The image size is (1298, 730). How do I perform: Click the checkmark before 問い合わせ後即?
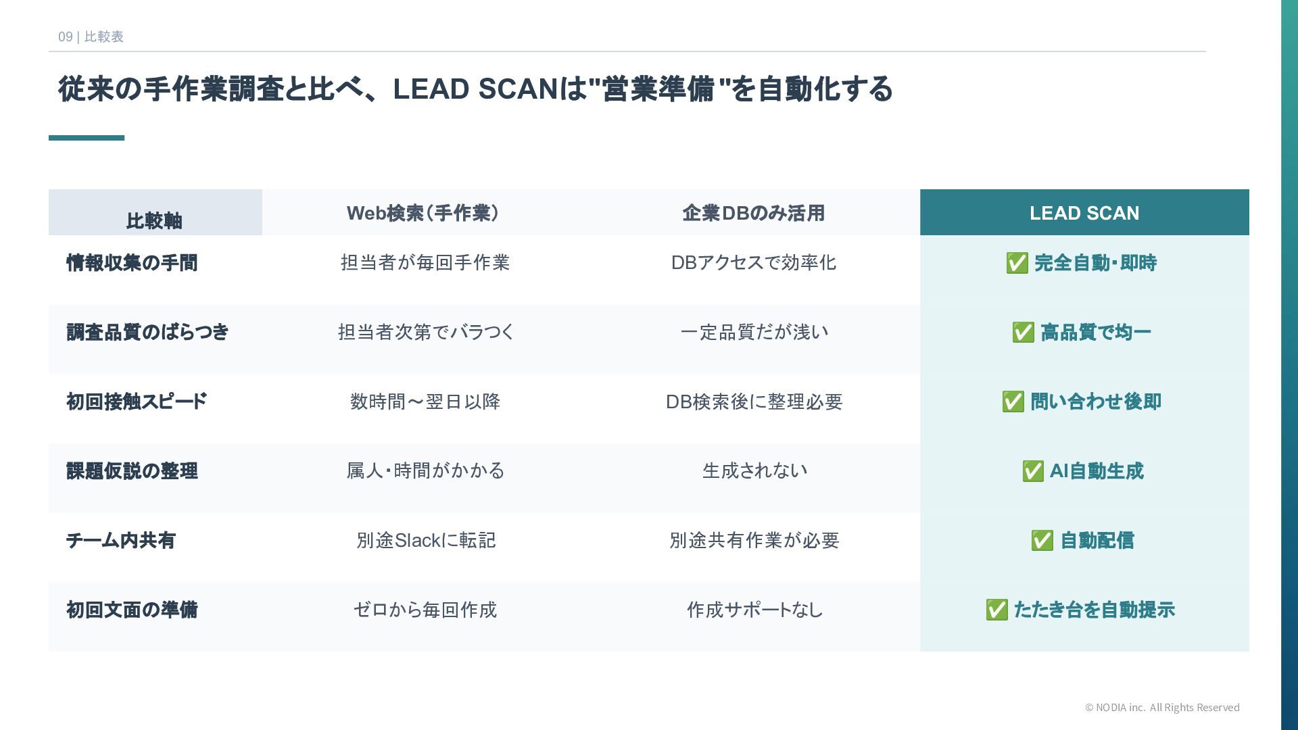[x=1013, y=401]
